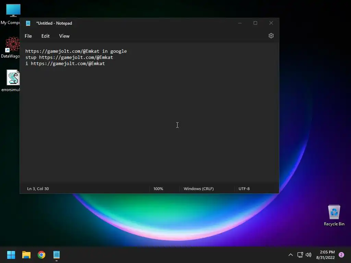351x263 pixels.
Task: Click the UTF-8 encoding status entry
Action: (244, 189)
